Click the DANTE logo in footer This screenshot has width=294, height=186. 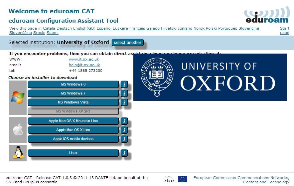169,179
